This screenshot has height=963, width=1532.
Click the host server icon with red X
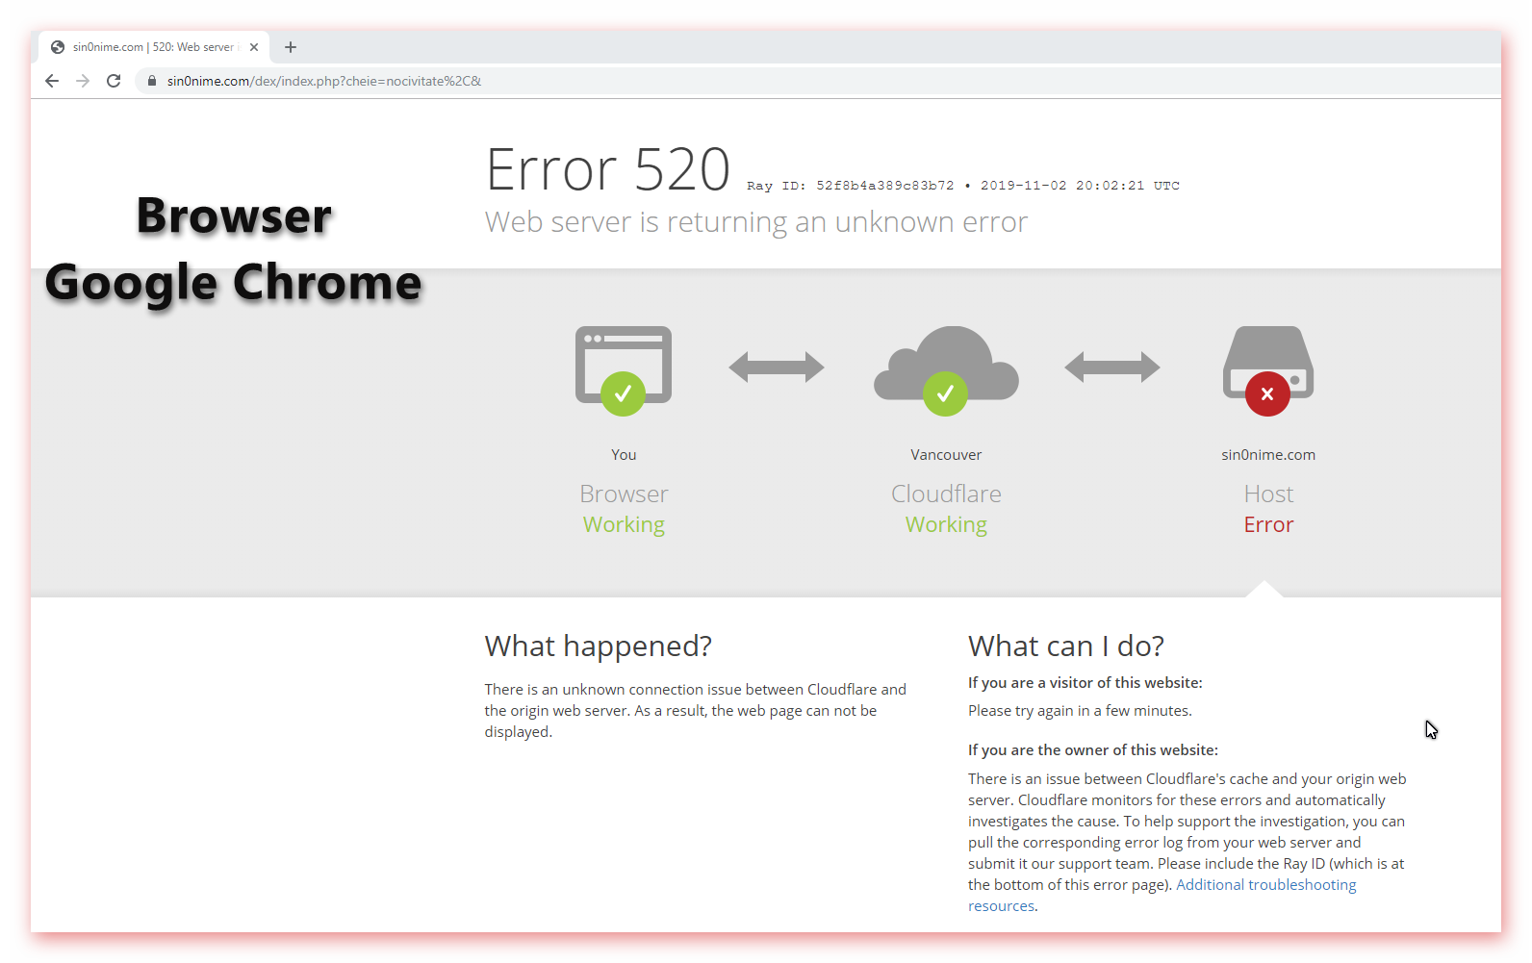[x=1268, y=370]
